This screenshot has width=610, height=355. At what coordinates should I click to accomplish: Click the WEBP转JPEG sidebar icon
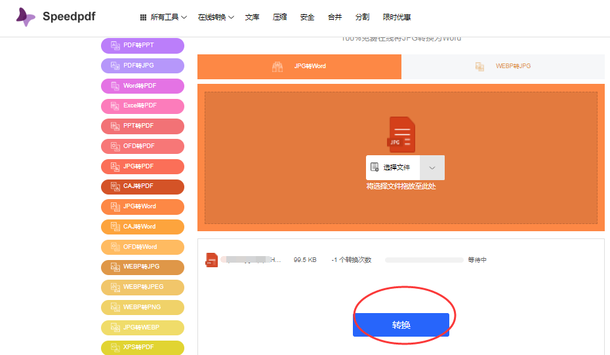[x=115, y=287]
